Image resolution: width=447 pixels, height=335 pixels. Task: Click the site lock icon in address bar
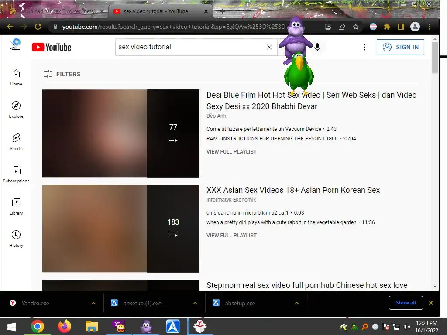point(55,27)
